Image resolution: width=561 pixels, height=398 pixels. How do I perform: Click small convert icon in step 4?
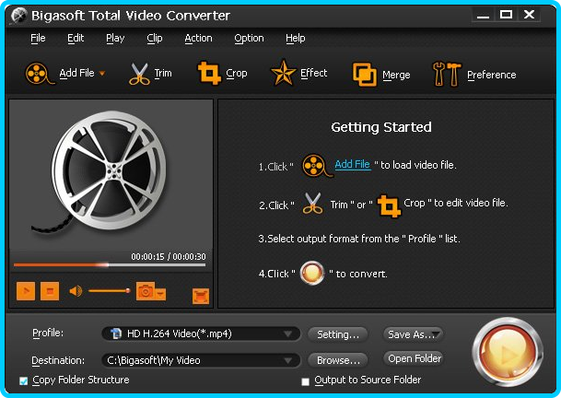tap(312, 274)
